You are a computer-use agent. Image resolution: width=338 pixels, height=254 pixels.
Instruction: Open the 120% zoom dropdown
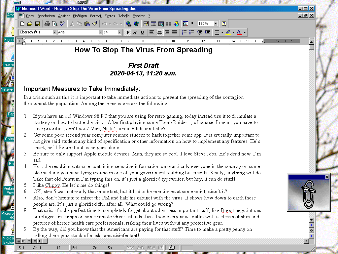[216, 23]
